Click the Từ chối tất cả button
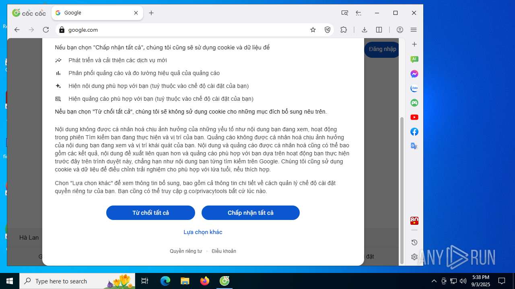This screenshot has height=289, width=515. click(150, 213)
